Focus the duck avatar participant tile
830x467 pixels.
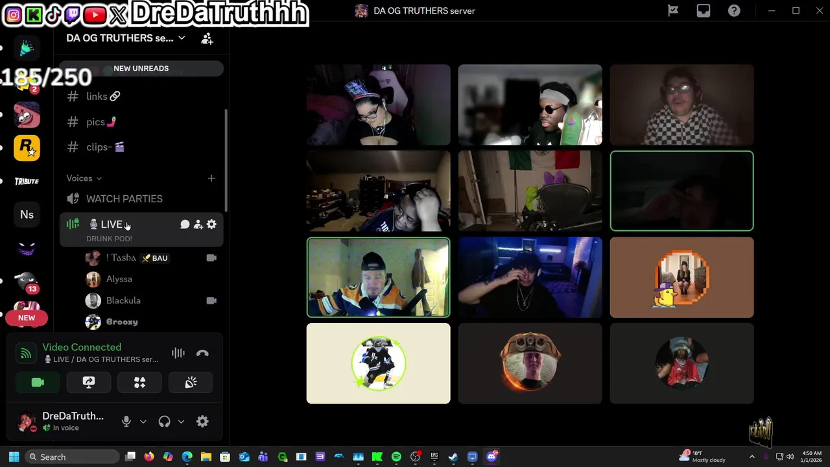point(682,277)
